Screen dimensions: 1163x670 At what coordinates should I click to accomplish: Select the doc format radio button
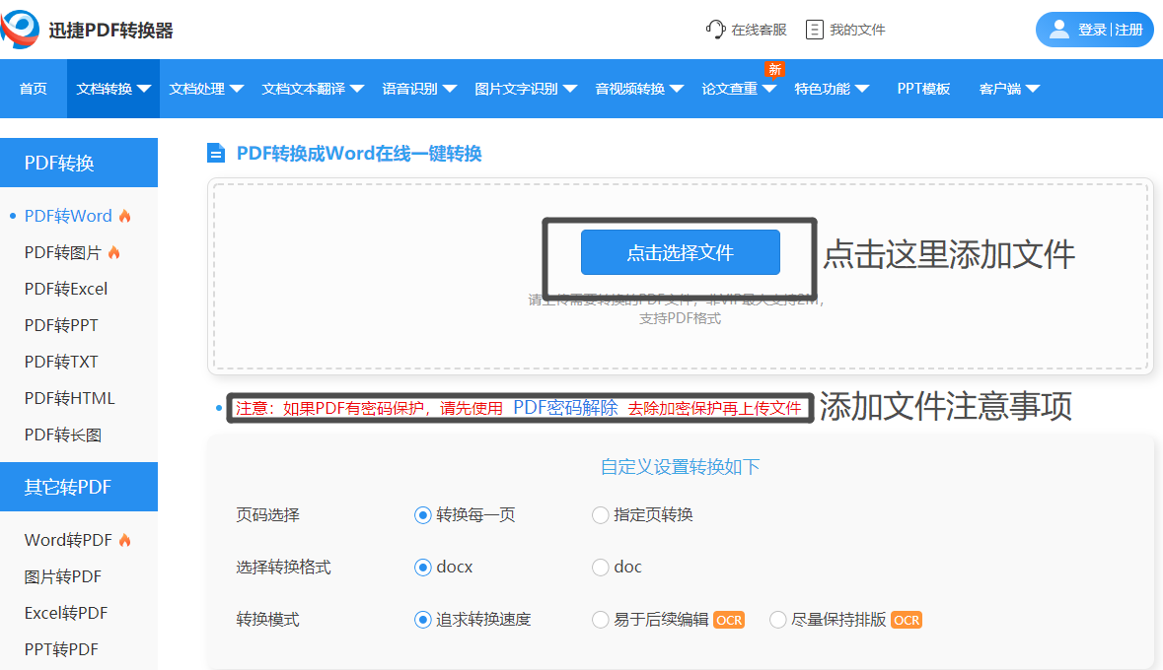(600, 568)
